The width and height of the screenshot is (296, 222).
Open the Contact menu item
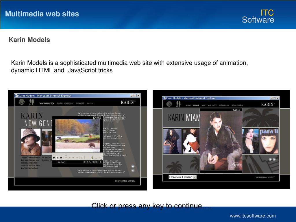tap(91, 103)
